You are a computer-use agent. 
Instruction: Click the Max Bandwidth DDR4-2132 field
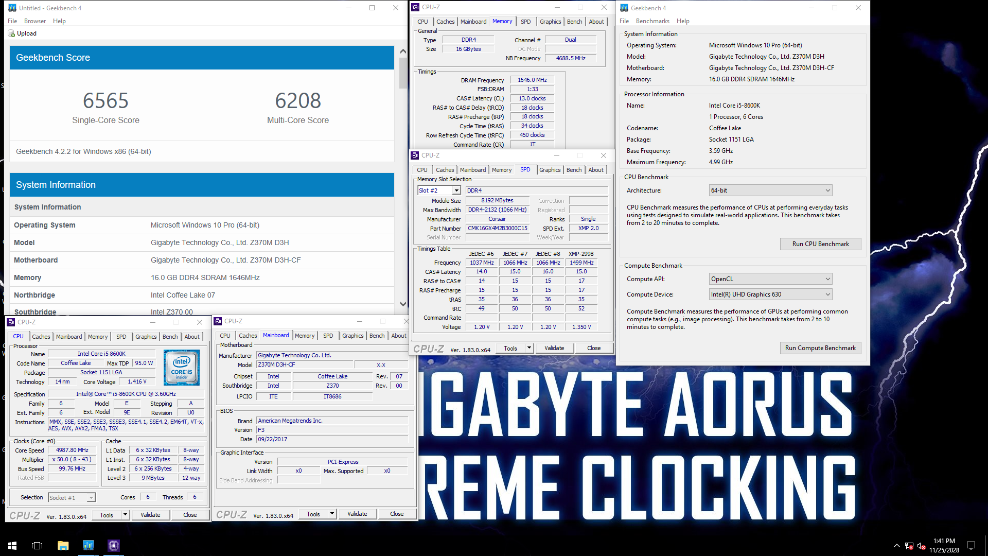point(497,210)
